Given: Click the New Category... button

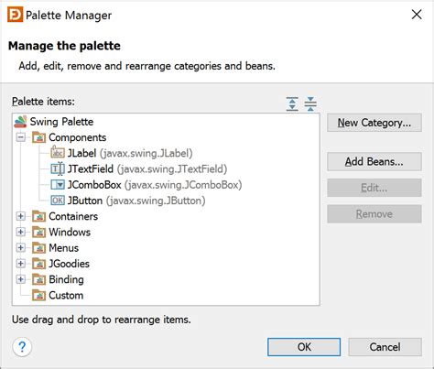Looking at the screenshot, I should (374, 123).
